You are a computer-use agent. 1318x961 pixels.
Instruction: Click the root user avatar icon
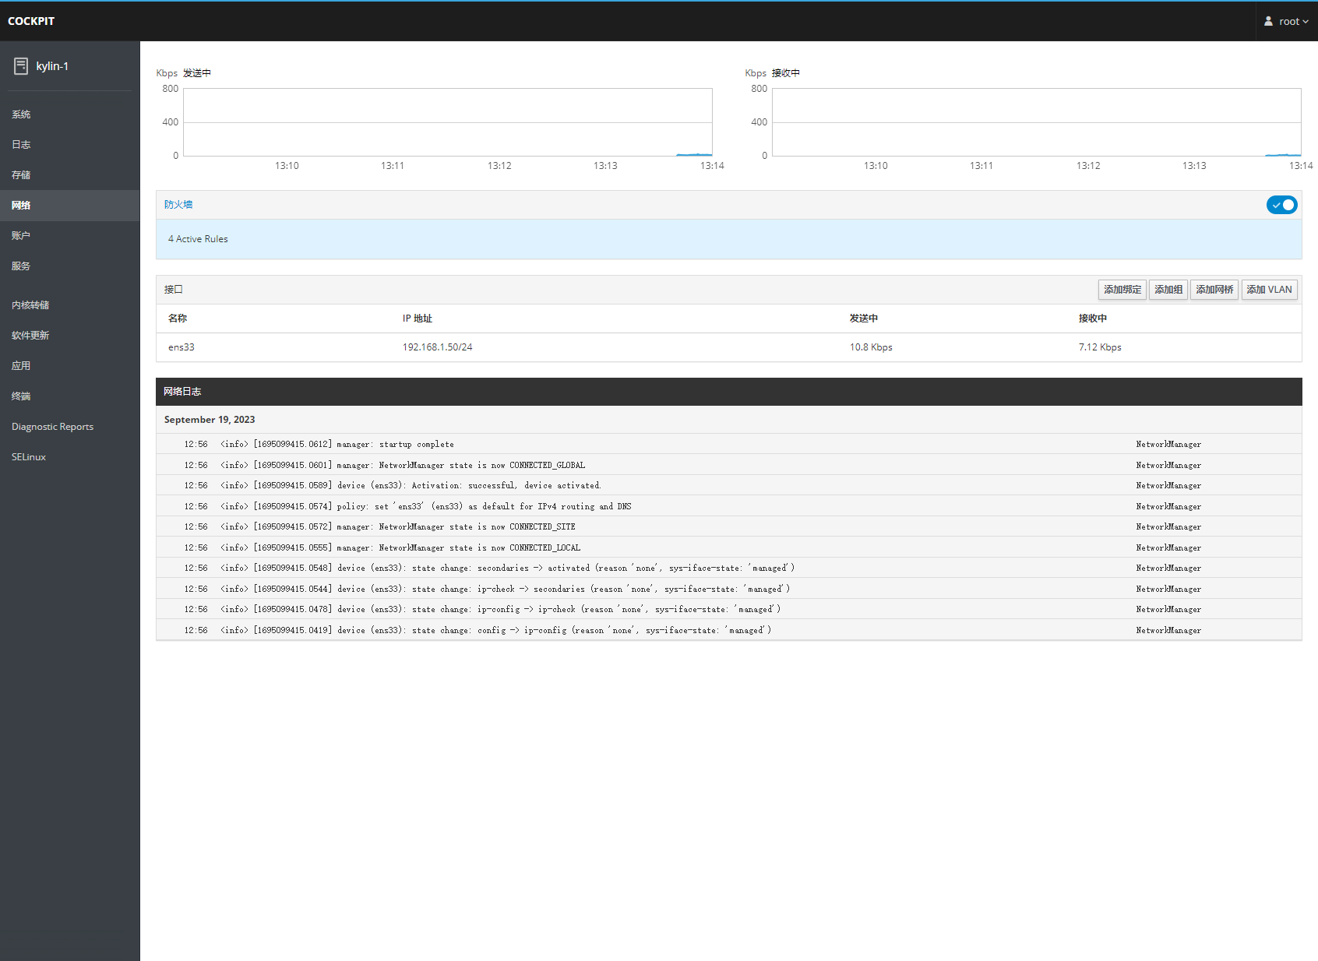pyautogui.click(x=1268, y=22)
